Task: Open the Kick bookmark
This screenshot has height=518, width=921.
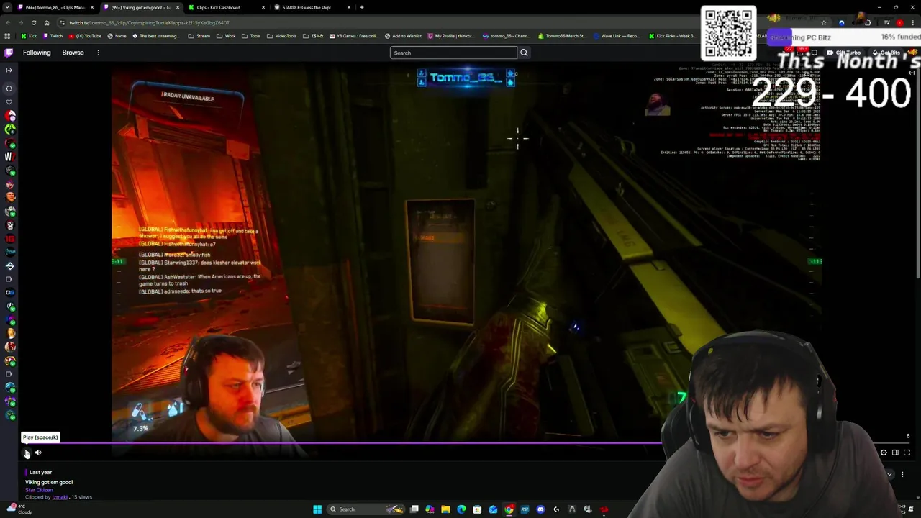Action: (29, 36)
